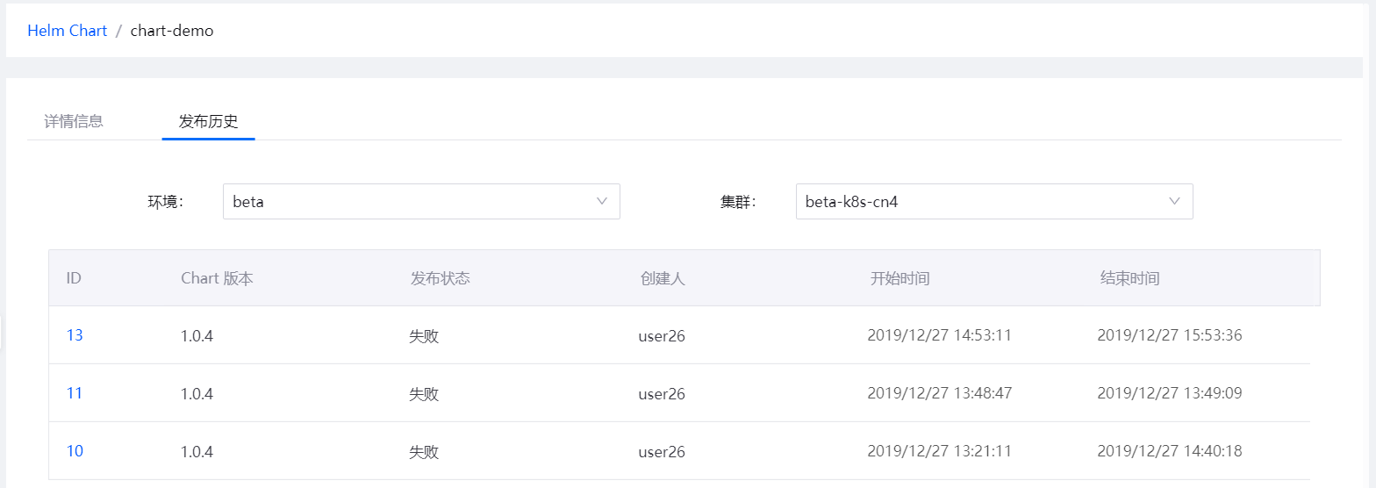Viewport: 1376px width, 488px height.
Task: Select the 失败 status in row 13
Action: pos(424,336)
